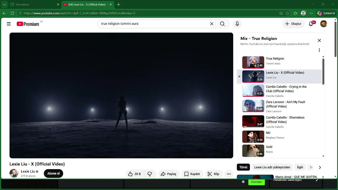This screenshot has width=338, height=190.
Task: Open Lexie Liu channel avatar
Action: (14, 173)
